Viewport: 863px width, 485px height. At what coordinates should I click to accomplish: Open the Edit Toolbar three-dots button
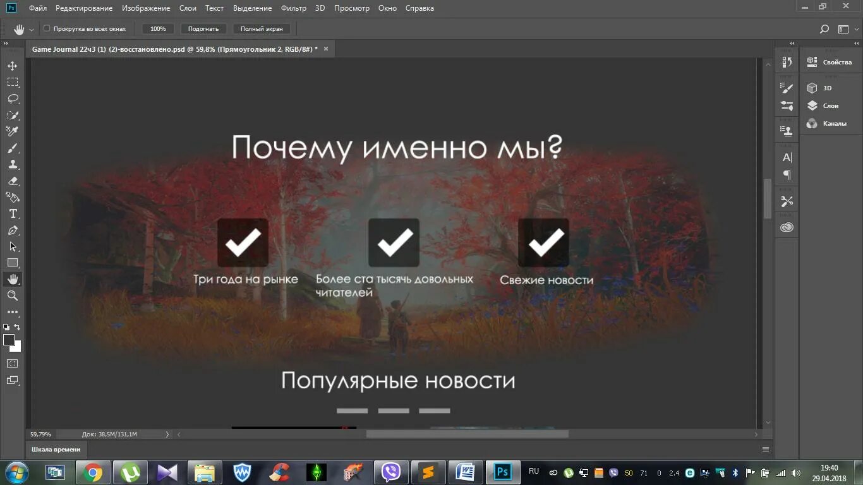(x=13, y=312)
